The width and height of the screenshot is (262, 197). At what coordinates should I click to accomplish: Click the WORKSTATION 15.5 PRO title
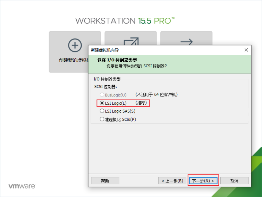tap(125, 21)
